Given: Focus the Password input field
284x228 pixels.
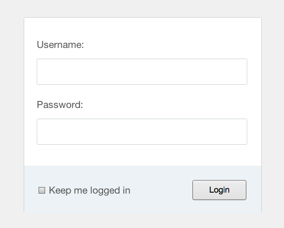Looking at the screenshot, I should (x=142, y=132).
